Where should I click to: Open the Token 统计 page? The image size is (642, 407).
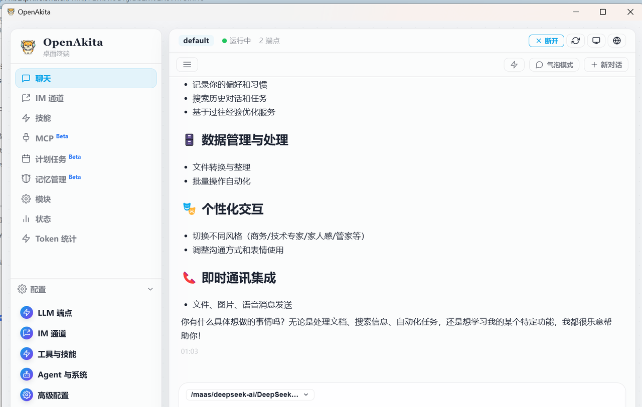(86, 239)
